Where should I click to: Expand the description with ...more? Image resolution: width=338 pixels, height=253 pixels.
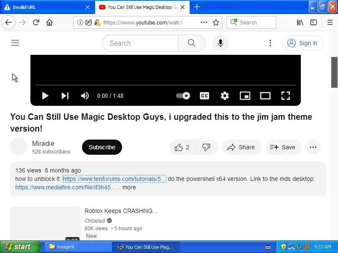127,187
